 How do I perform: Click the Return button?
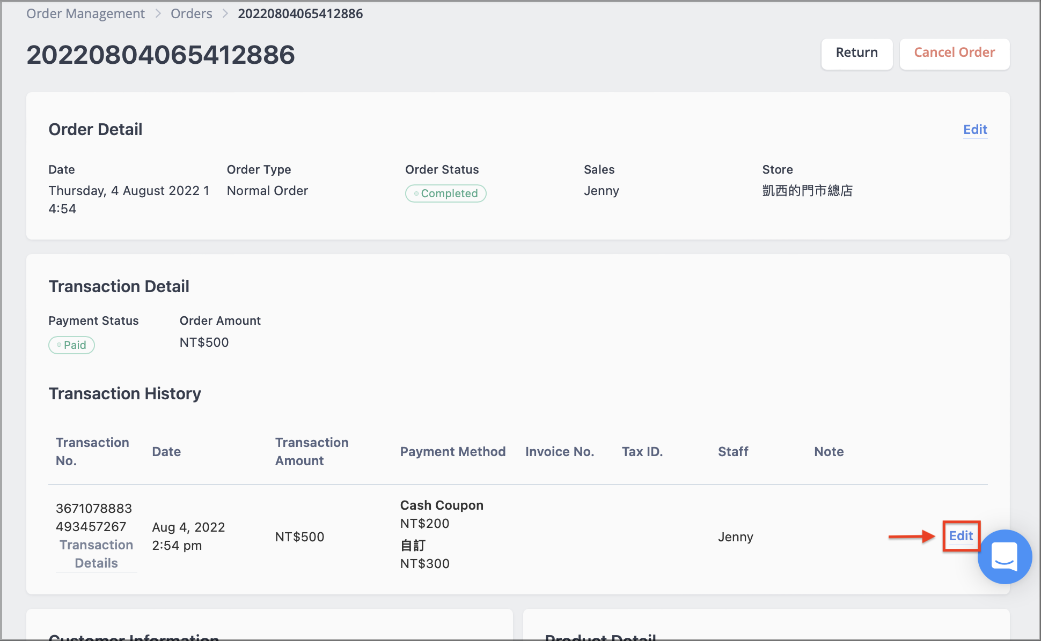[x=857, y=53]
